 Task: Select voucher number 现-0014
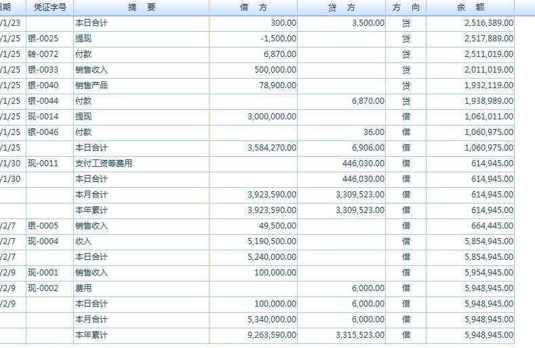click(x=43, y=117)
